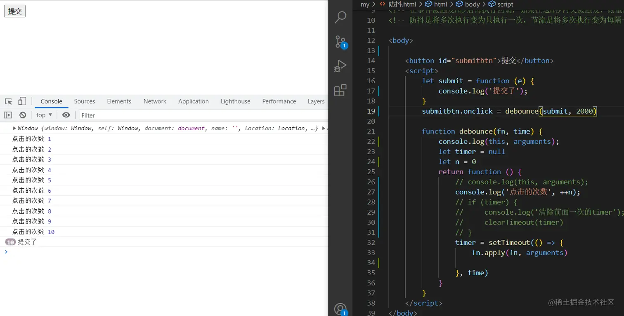This screenshot has height=316, width=624.
Task: Click the commented 'clearTimeout(timer)' line
Action: [x=509, y=222]
